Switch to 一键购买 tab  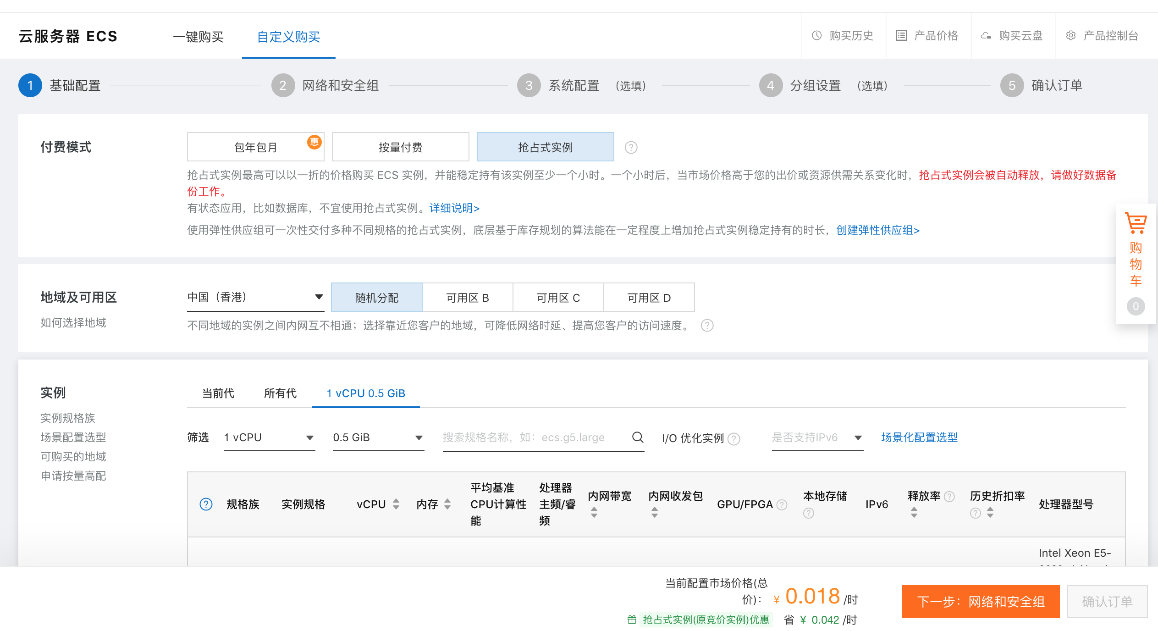(x=198, y=37)
